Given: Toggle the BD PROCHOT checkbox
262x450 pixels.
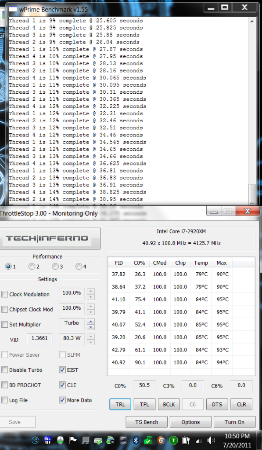Looking at the screenshot, I should tap(4, 385).
